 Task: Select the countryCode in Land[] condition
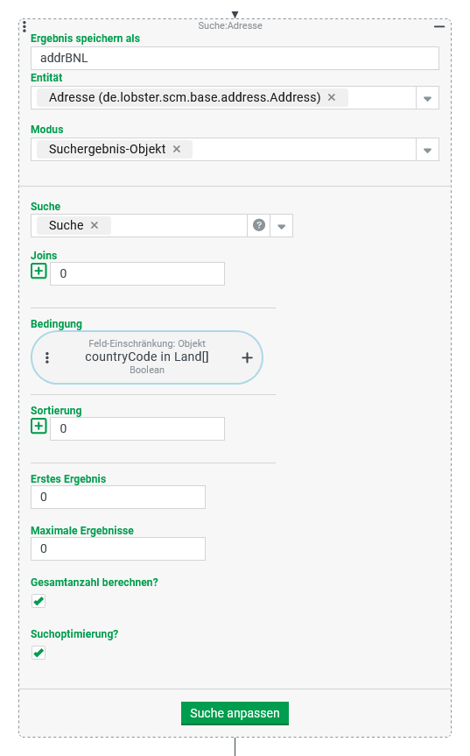tap(147, 357)
